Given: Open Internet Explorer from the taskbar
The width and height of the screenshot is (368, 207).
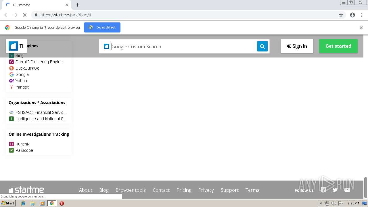Looking at the screenshot, I should [23, 203].
